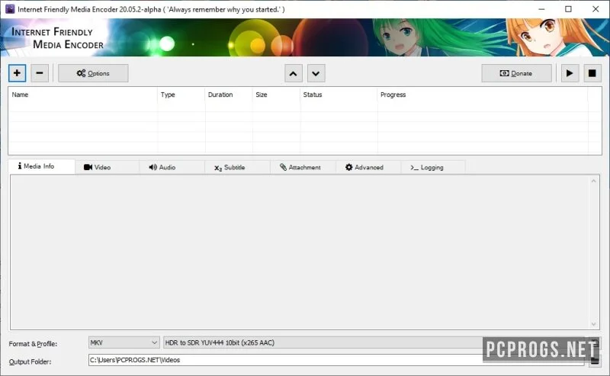610x376 pixels.
Task: Maximize the encoder window
Action: tap(568, 9)
